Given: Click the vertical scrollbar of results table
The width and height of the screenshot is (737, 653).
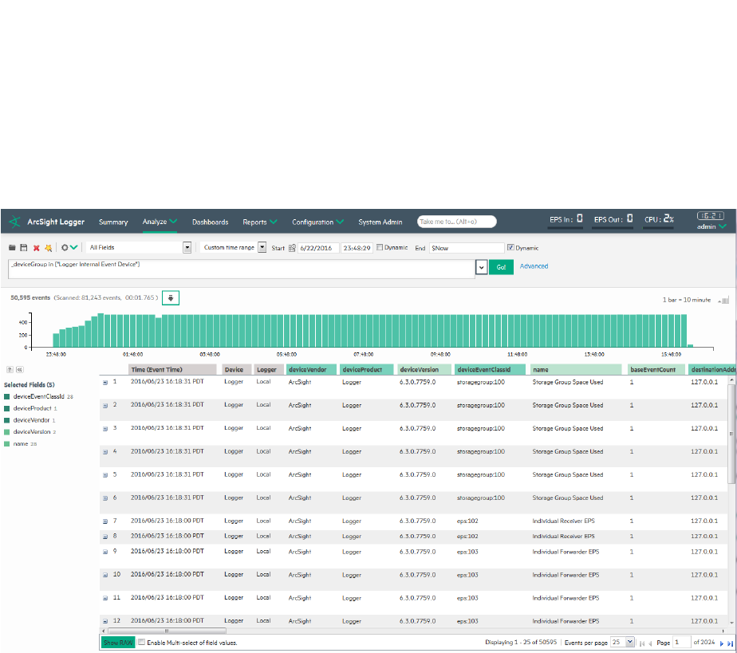Looking at the screenshot, I should point(731,435).
